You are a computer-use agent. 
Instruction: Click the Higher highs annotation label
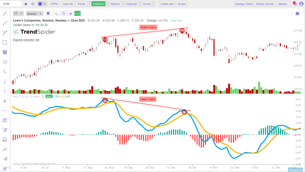(x=148, y=27)
